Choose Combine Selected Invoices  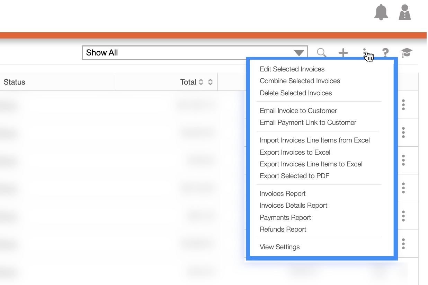300,81
